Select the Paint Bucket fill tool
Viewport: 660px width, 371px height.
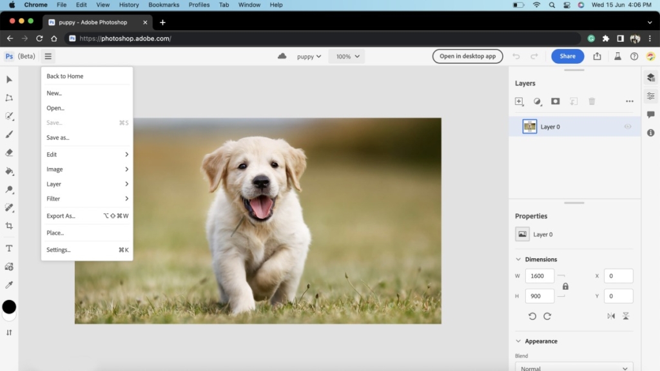coord(9,171)
